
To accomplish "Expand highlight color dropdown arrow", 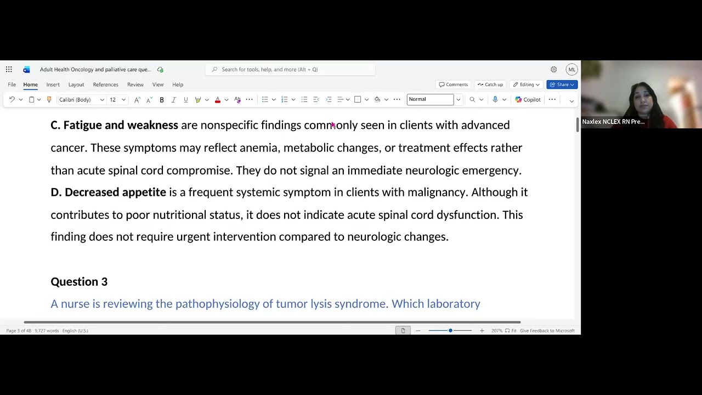I will tap(207, 100).
